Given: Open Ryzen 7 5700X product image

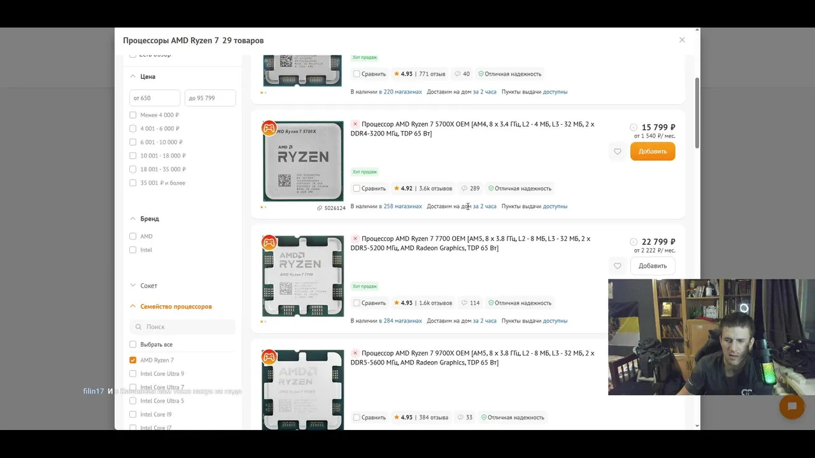Looking at the screenshot, I should 303,161.
